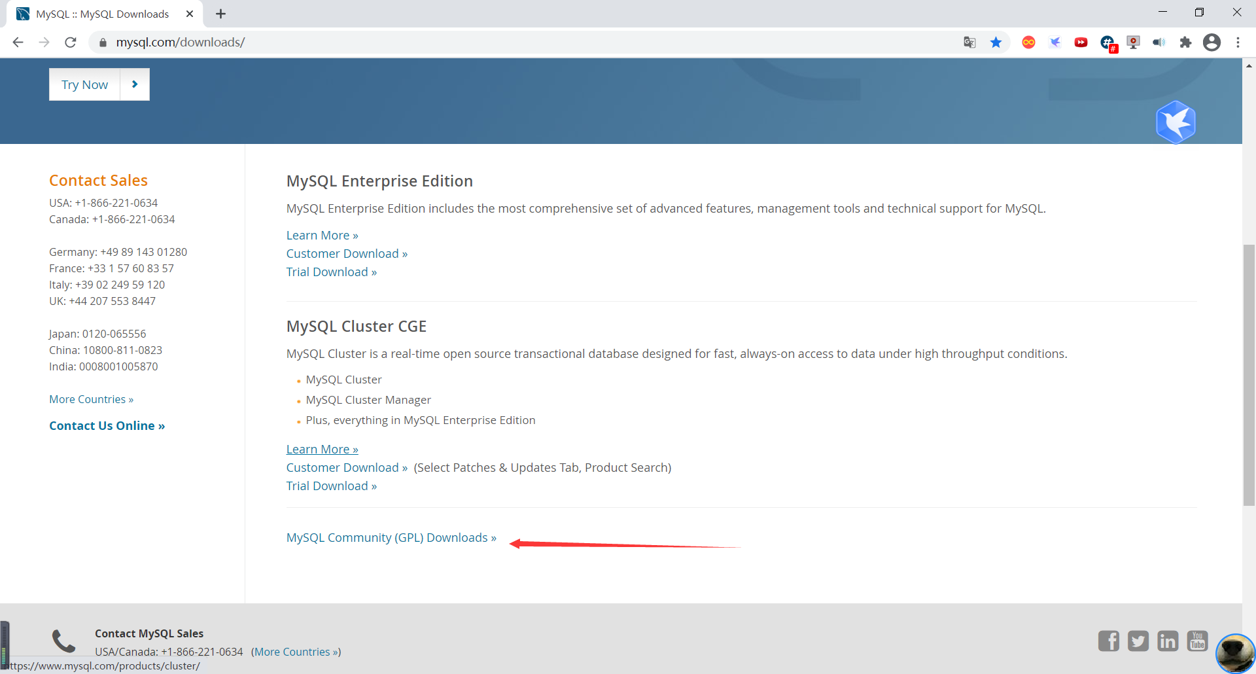Screen dimensions: 1256x674
Task: Click the UK phone number line
Action: (x=102, y=302)
